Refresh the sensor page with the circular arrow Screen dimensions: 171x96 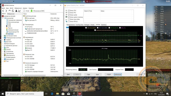(13, 11)
